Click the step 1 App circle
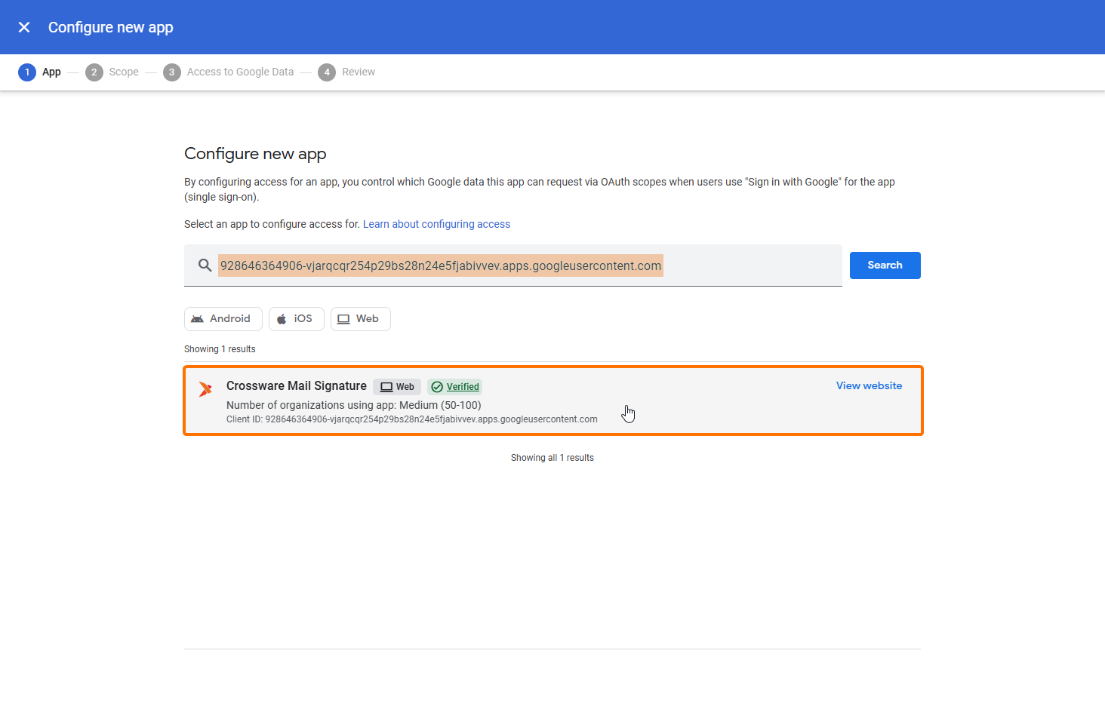 coord(27,72)
